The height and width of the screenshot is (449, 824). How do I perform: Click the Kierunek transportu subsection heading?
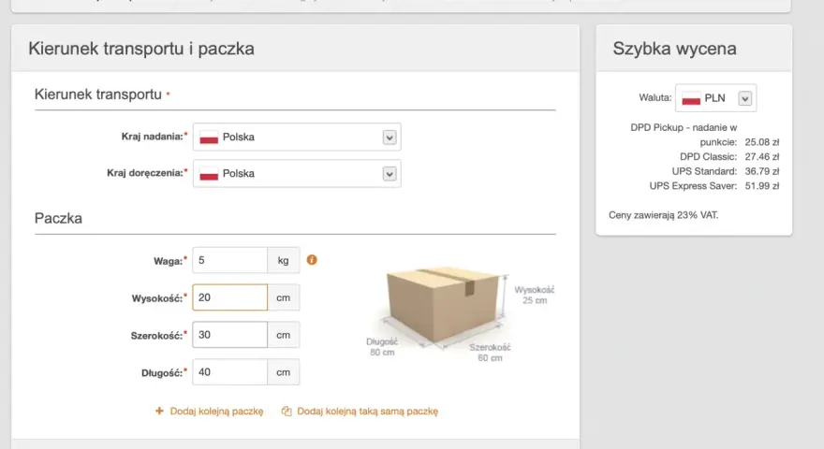point(98,94)
